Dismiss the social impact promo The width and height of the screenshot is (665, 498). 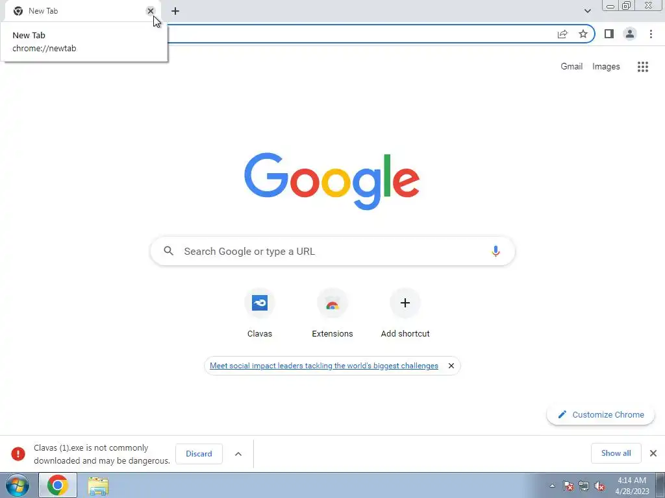pos(451,366)
